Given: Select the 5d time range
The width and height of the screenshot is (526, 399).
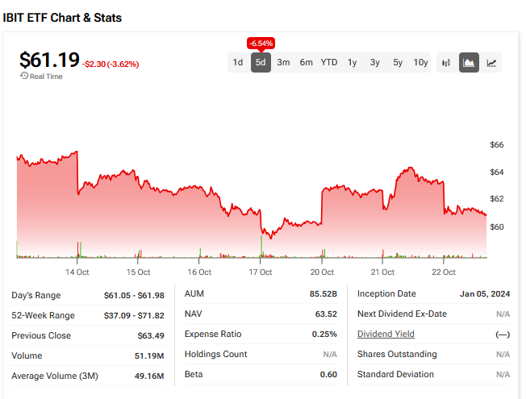Looking at the screenshot, I should click(x=261, y=62).
